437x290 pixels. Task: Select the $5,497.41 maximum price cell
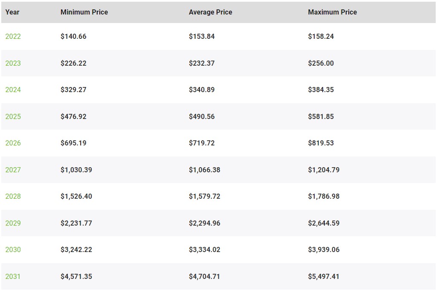[x=324, y=276]
